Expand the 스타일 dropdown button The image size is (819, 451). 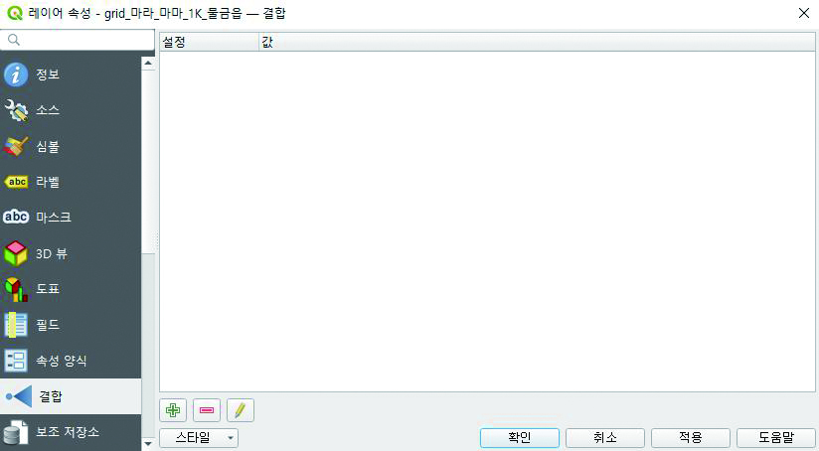pos(199,437)
